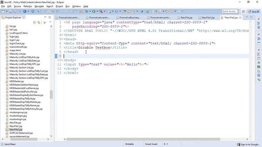Switch to the PromotiveBusiness editor tab
Viewport: 262px width, 147px height.
coord(128,18)
